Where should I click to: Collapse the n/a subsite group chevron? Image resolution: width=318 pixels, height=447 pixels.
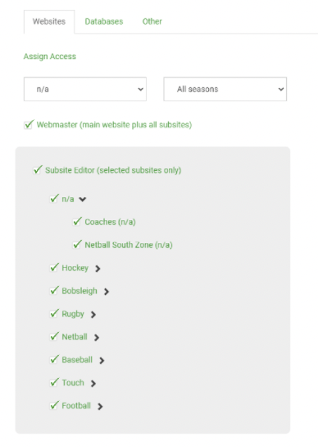[83, 200]
